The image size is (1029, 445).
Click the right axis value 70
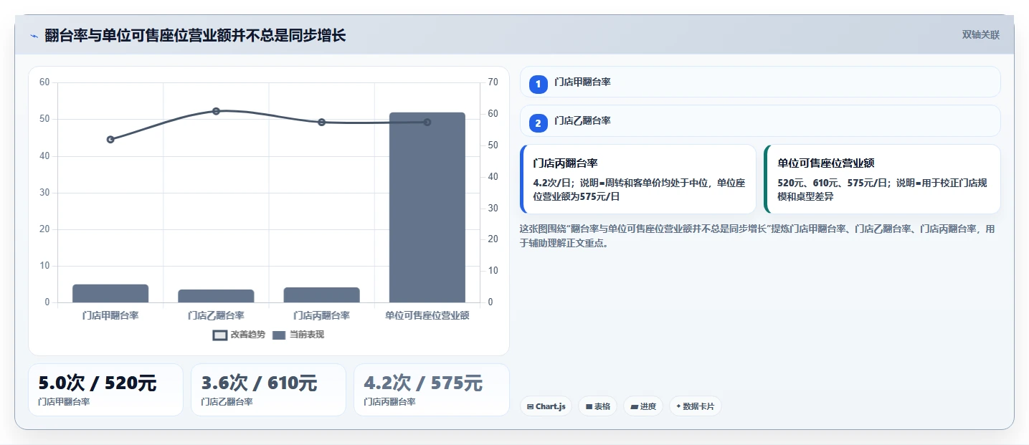(493, 82)
